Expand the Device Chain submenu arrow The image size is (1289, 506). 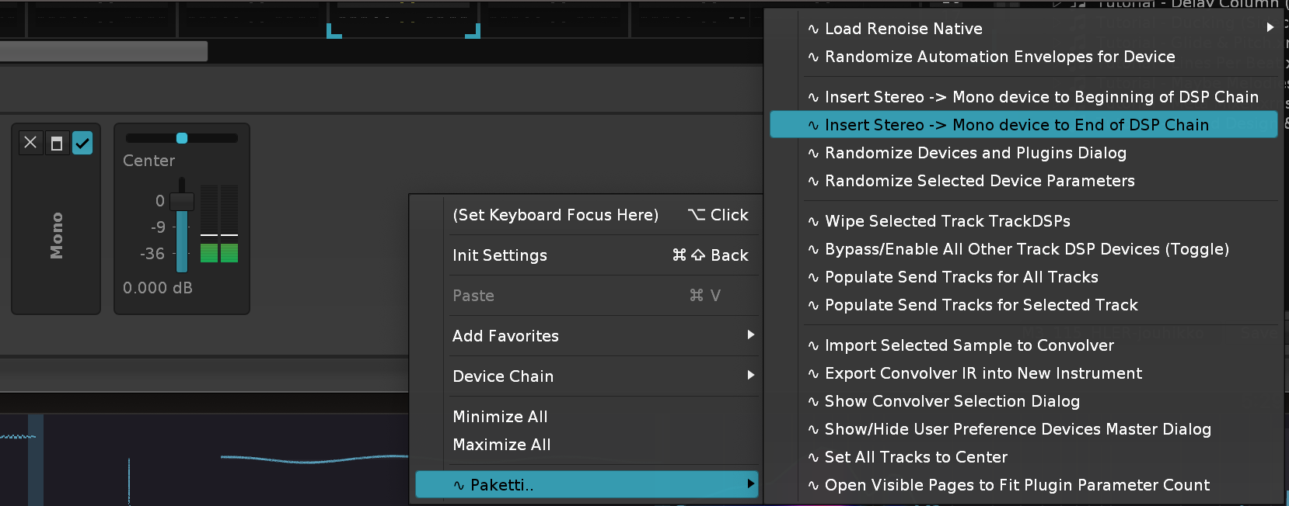pos(750,376)
